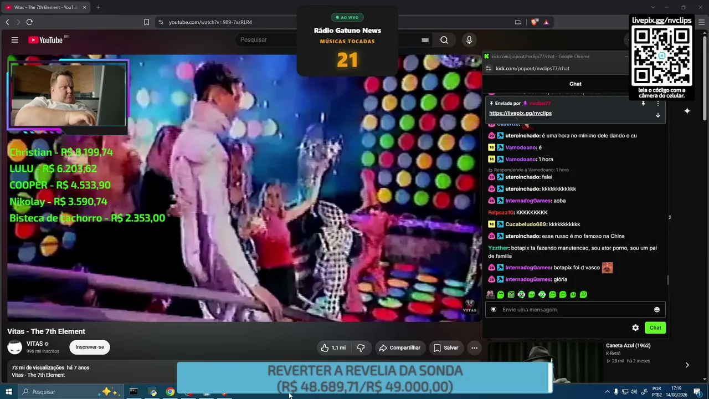Cast media with the address bar cast icon

click(x=518, y=22)
